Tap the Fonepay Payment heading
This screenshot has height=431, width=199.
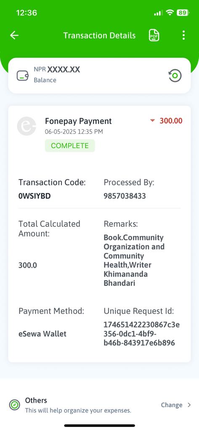[x=78, y=121]
